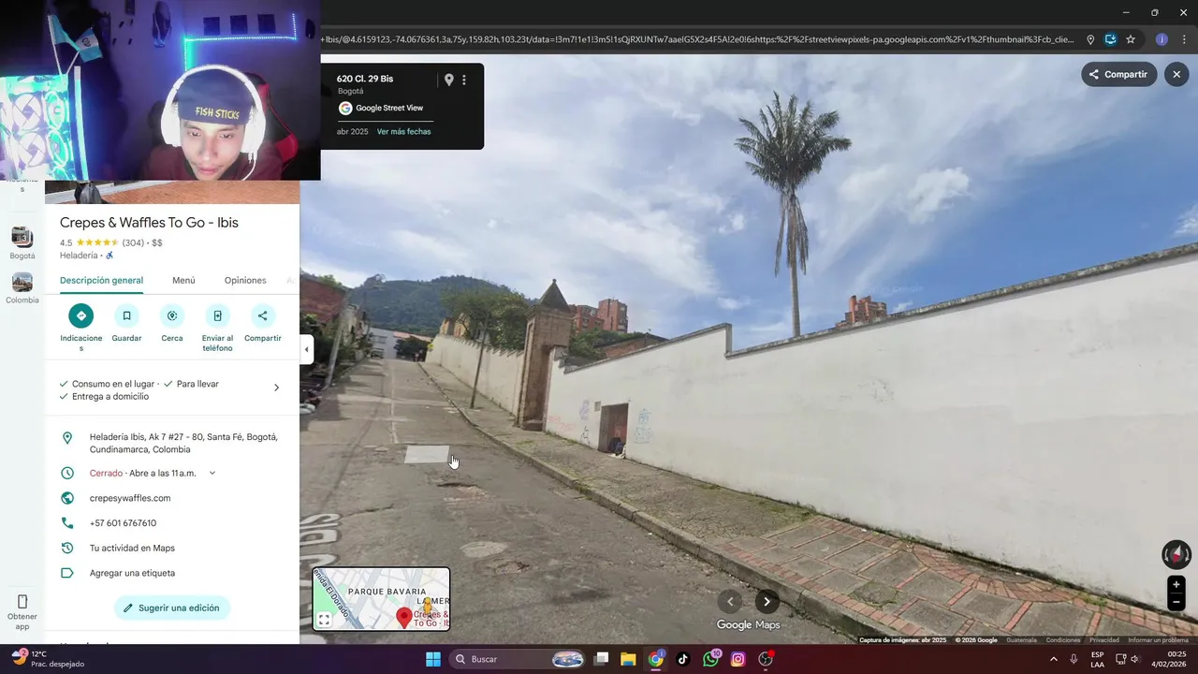Click the location permission icon in address bar

(x=1090, y=39)
